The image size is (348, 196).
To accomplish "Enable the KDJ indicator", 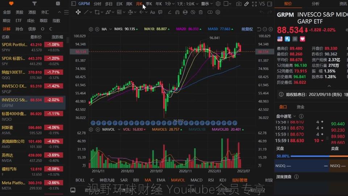I will (223, 180).
